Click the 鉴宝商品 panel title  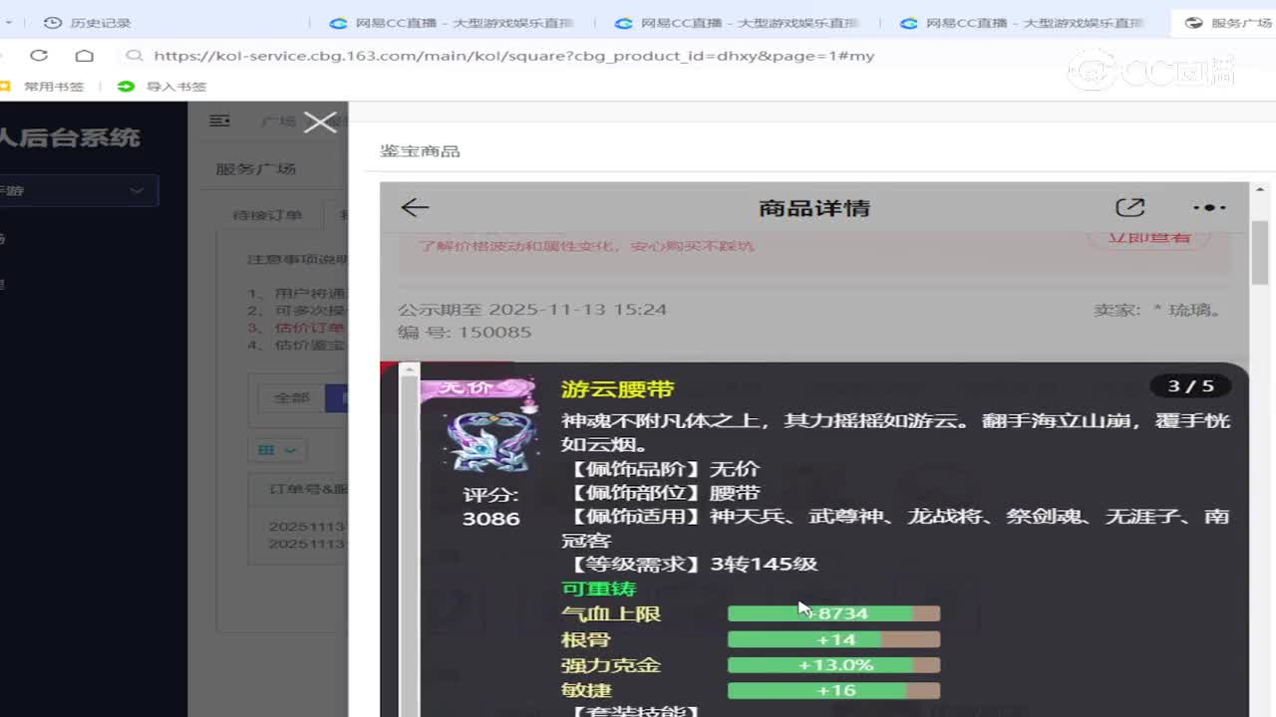pos(420,151)
